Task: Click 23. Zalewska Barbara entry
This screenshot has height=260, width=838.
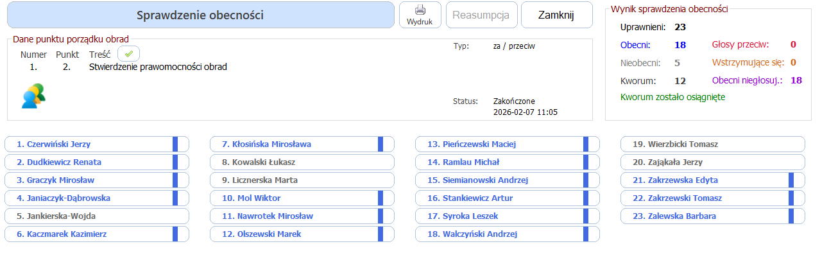Action: coord(706,216)
